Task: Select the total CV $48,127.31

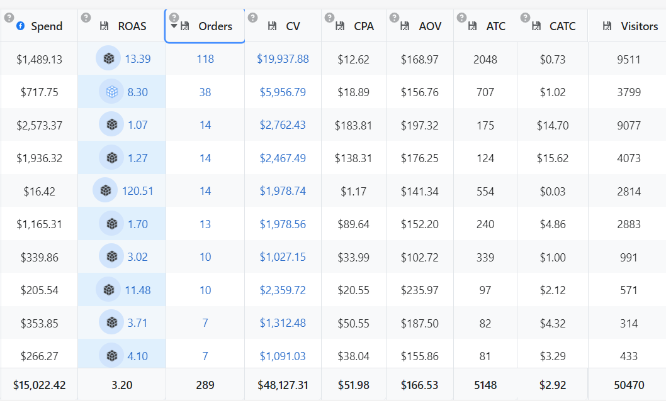Action: (283, 385)
